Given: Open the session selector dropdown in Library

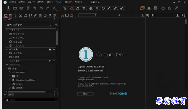Looking at the screenshot, I should click(29, 25).
